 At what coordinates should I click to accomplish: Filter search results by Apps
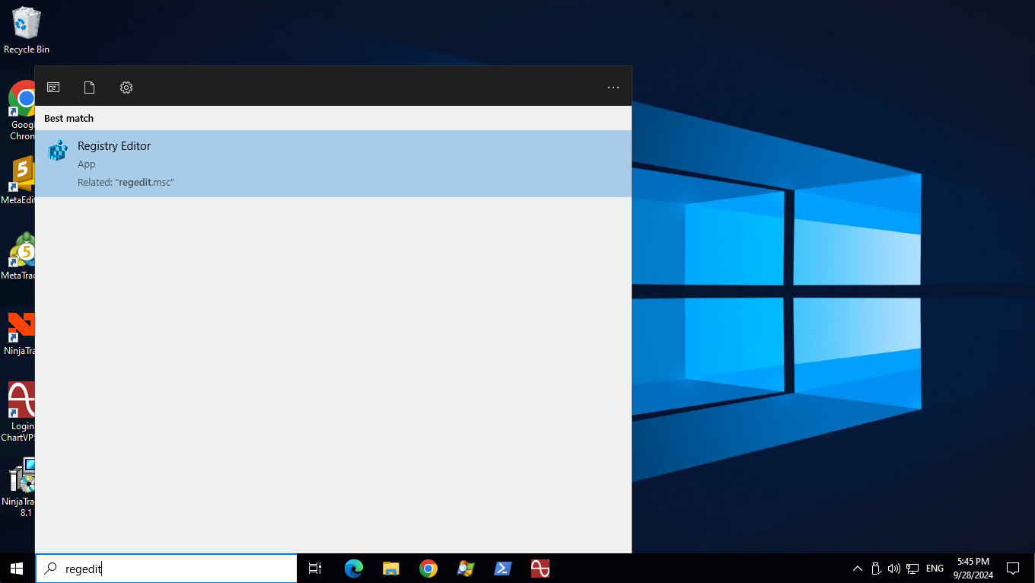pyautogui.click(x=53, y=88)
